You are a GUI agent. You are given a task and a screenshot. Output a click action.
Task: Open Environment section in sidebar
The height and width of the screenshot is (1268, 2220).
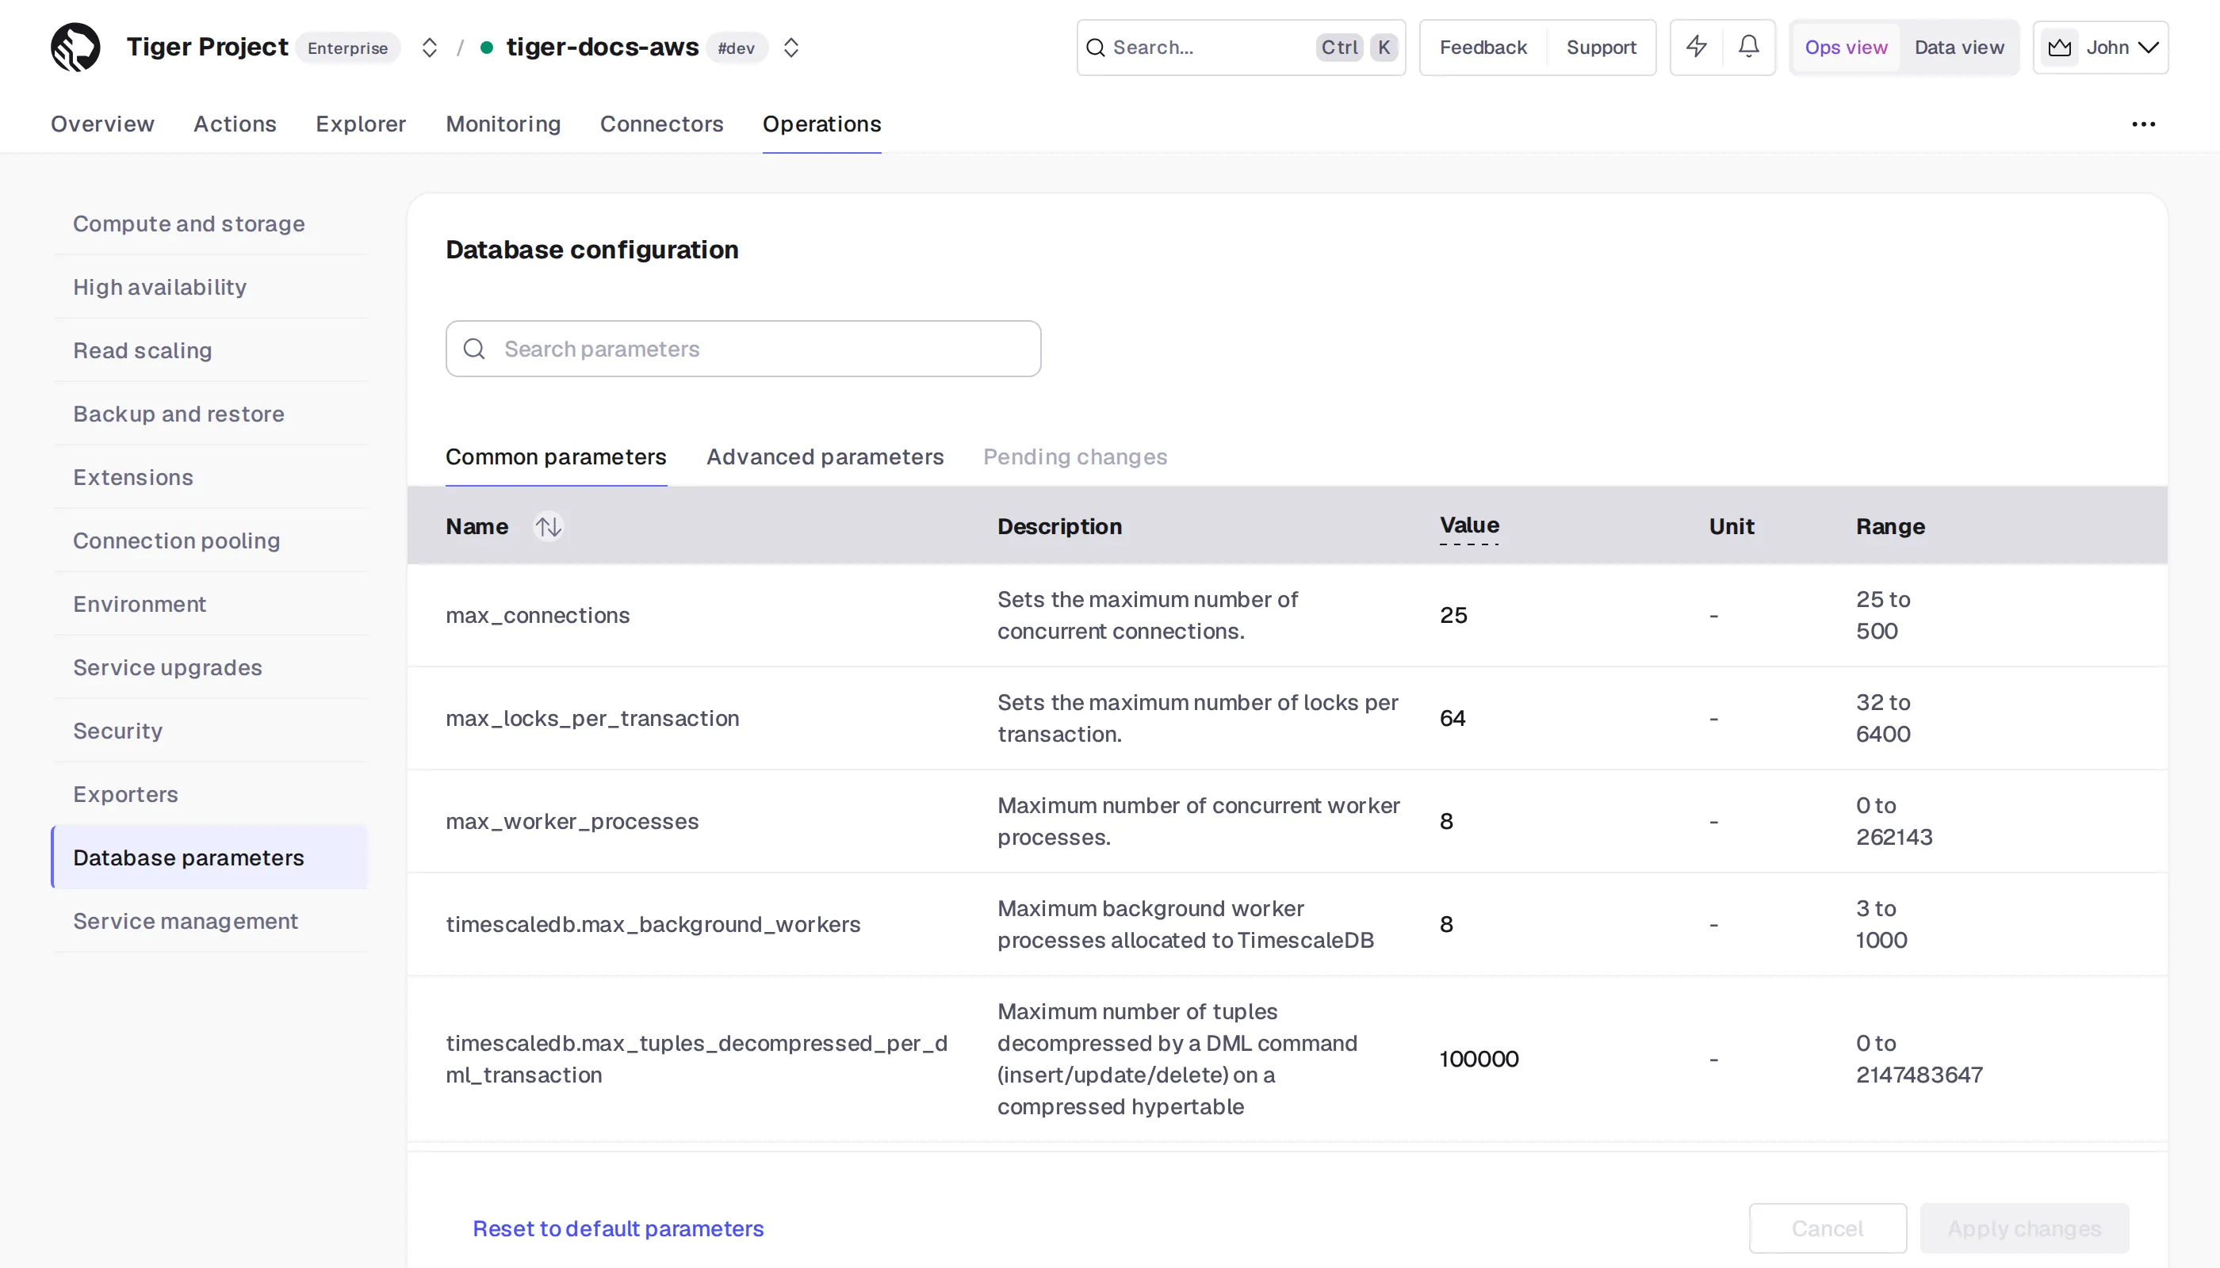[x=210, y=605]
